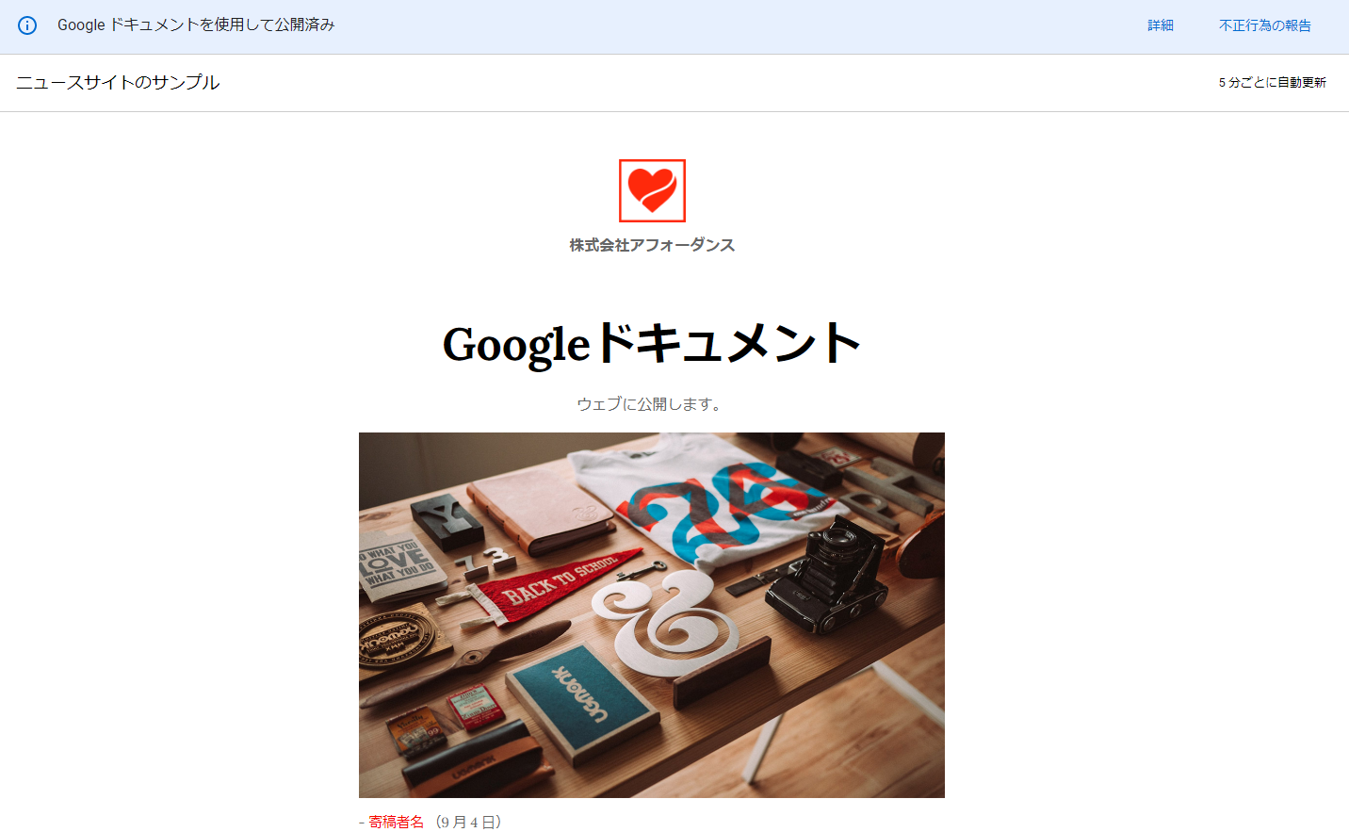Image resolution: width=1349 pixels, height=832 pixels.
Task: Click the white ampersand ornament in photo
Action: (x=669, y=620)
